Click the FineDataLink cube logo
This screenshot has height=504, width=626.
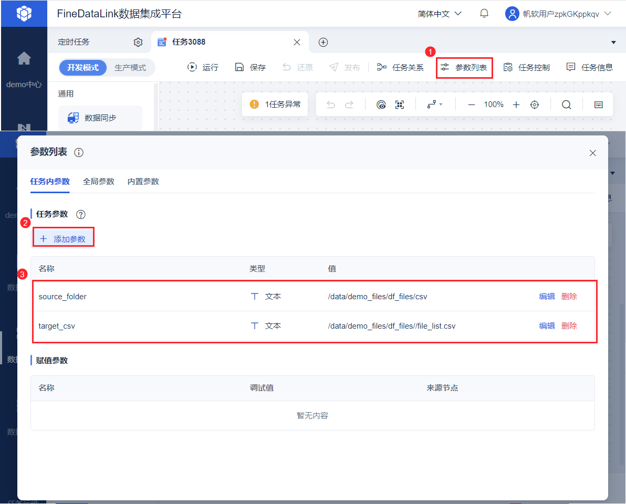tap(24, 14)
